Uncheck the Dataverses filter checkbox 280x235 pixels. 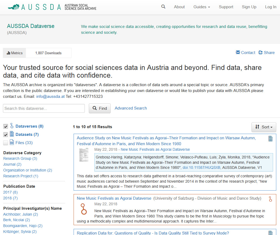click(6, 126)
